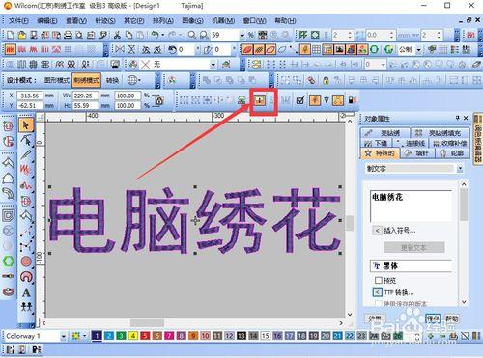Click the show picture landscape icon
Viewport: 483px width, 358px height.
click(x=340, y=49)
